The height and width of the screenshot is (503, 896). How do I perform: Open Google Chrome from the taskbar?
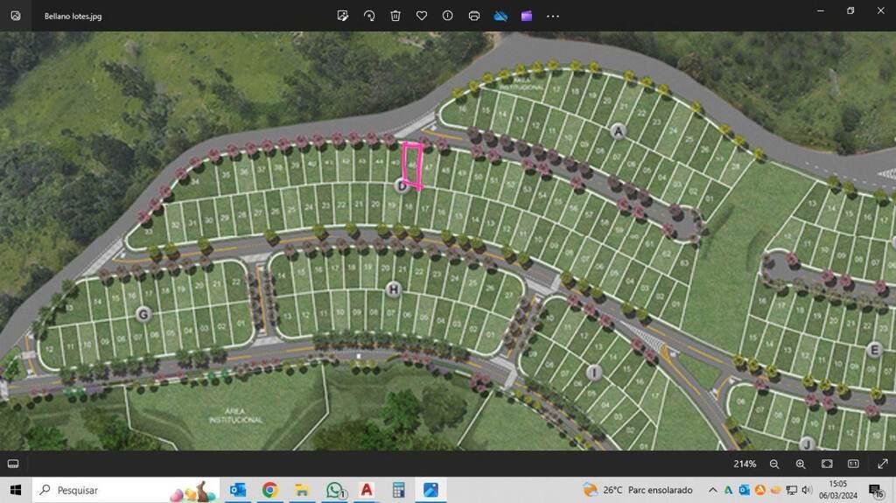point(269,490)
